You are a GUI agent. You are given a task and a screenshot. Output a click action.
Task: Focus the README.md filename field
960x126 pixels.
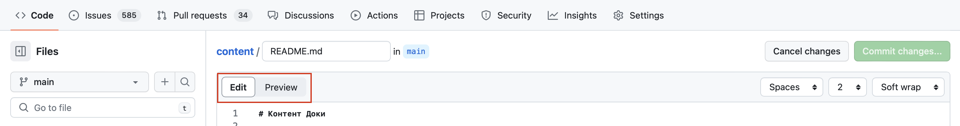326,51
